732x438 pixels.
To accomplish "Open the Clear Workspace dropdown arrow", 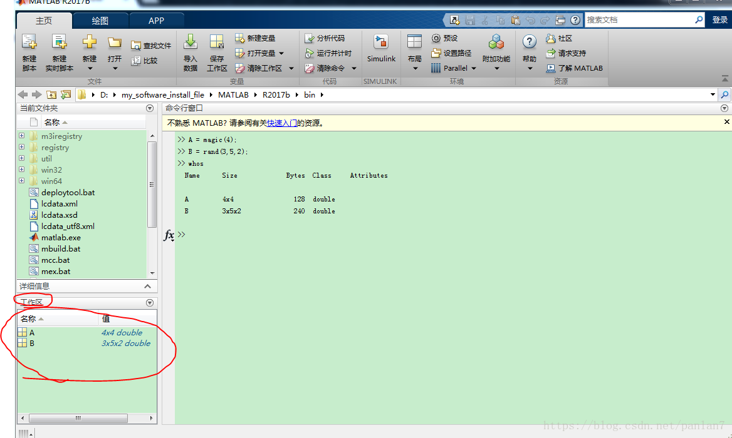I will point(290,68).
